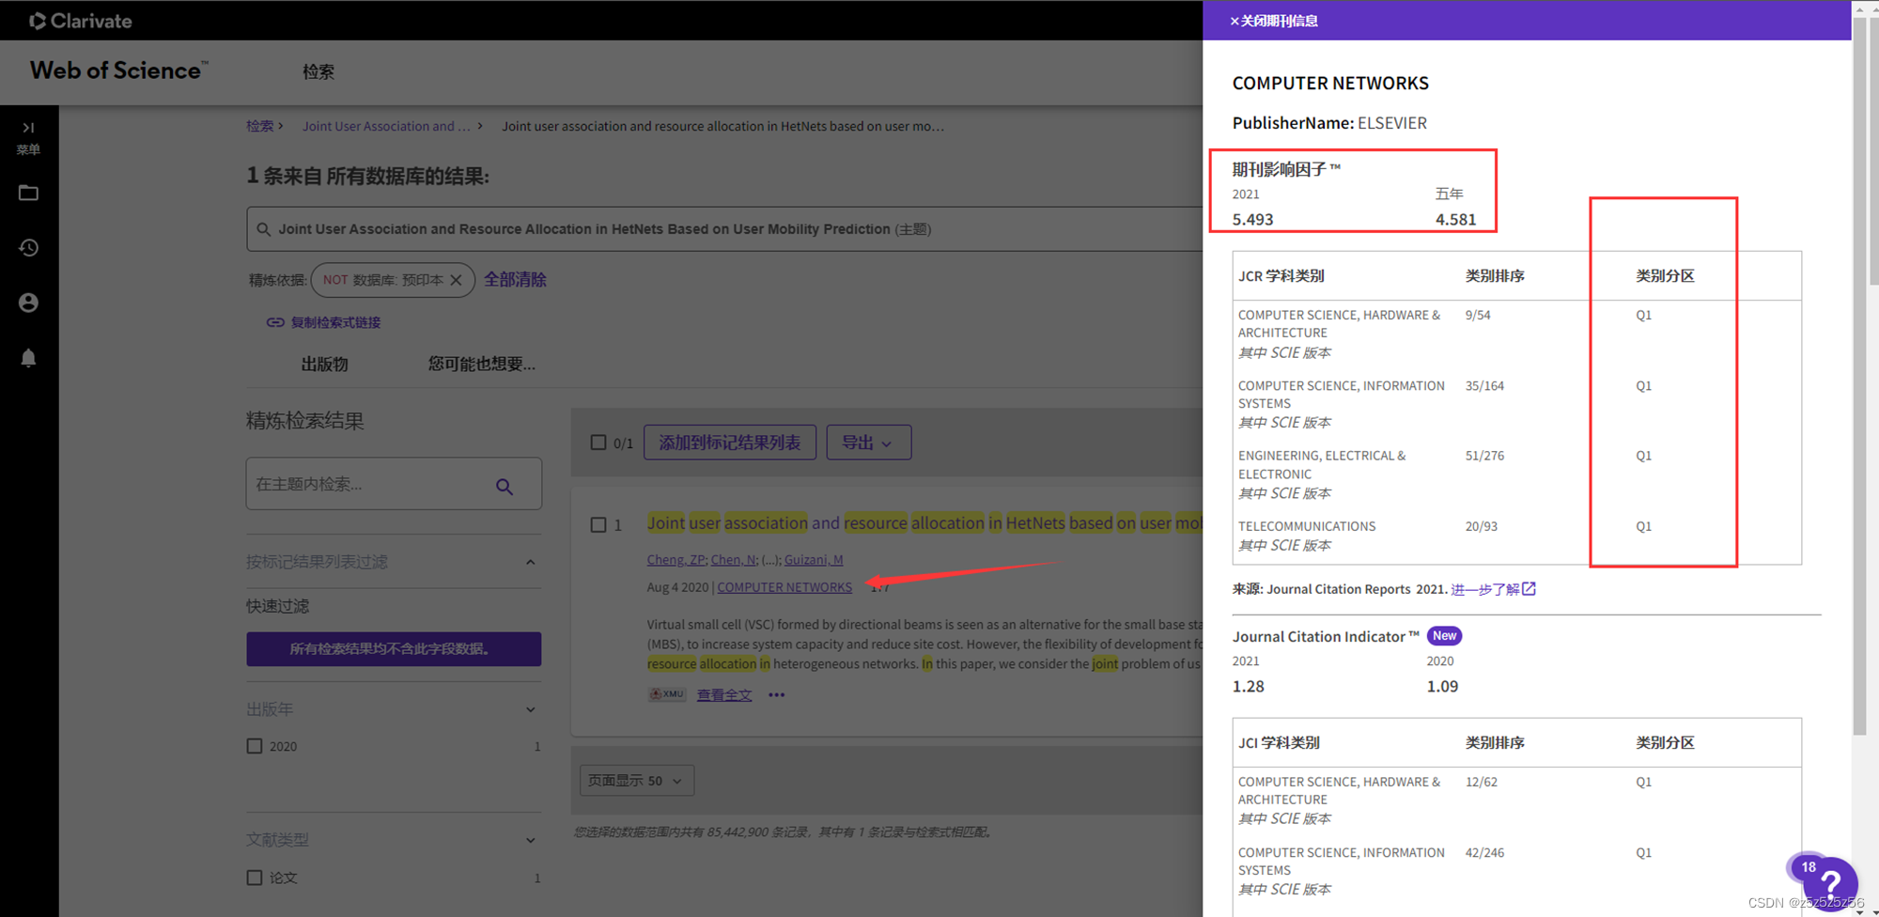Open the 导出 export dropdown
Screen dimensions: 1879x917
[x=868, y=443]
